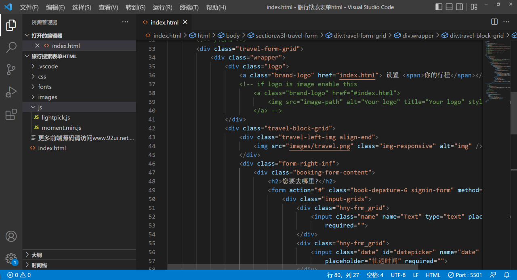517x280 pixels.
Task: Open notifications bell in status bar
Action: coord(506,275)
